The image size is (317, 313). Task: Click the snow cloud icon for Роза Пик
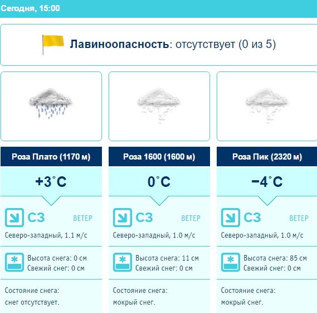pyautogui.click(x=267, y=105)
